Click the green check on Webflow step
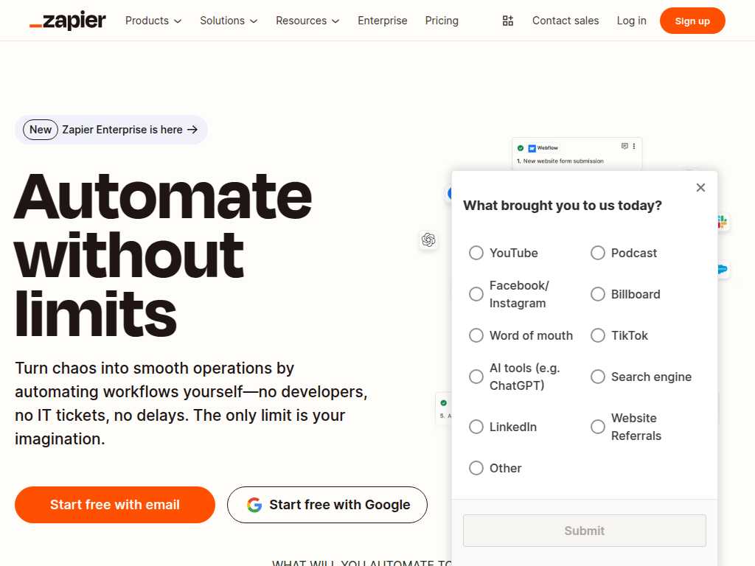This screenshot has width=755, height=566. coord(520,148)
